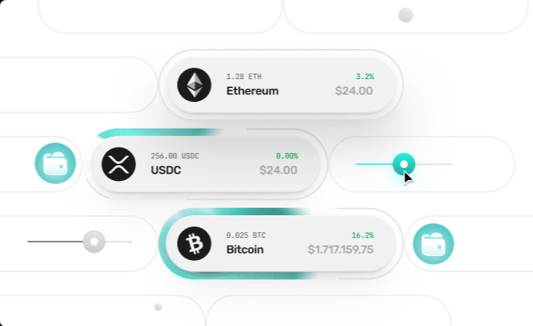533x326 pixels.
Task: Click the Bitcoin B logo icon
Action: (194, 243)
